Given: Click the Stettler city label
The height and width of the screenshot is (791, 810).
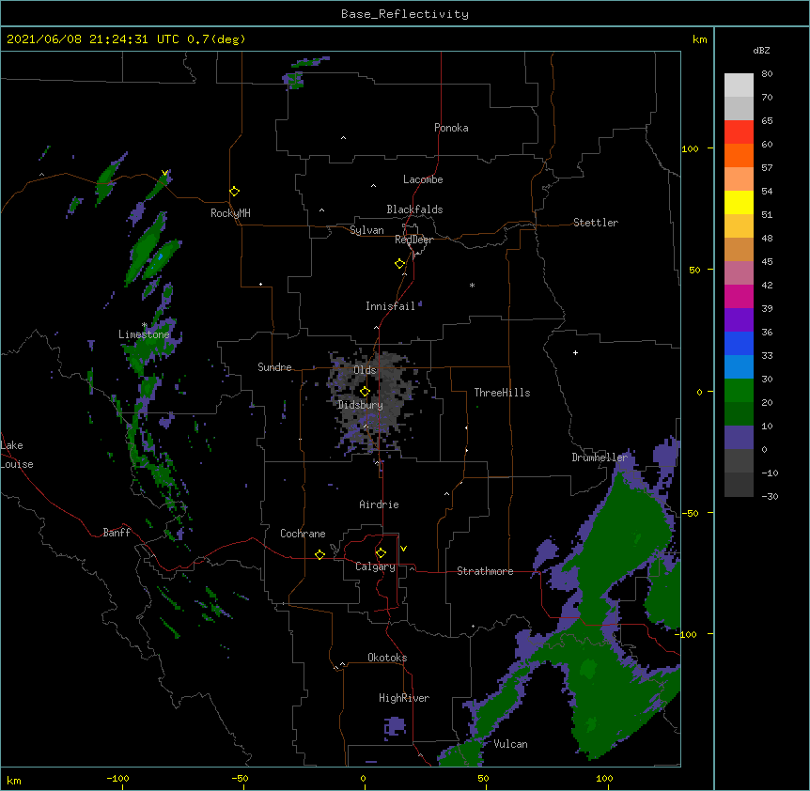Looking at the screenshot, I should click(596, 223).
